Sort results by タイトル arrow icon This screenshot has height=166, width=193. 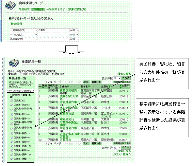coord(68,87)
